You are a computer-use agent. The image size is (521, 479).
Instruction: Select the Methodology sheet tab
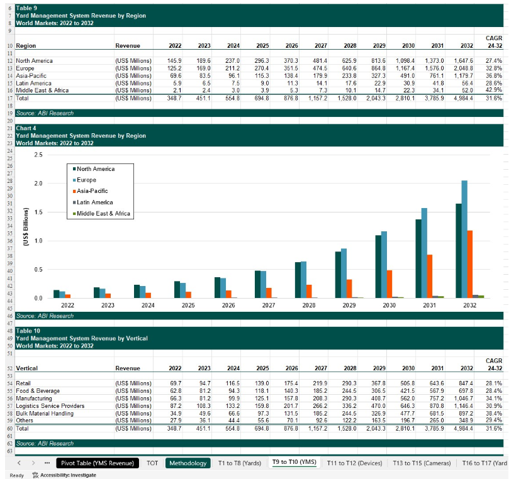[188, 463]
